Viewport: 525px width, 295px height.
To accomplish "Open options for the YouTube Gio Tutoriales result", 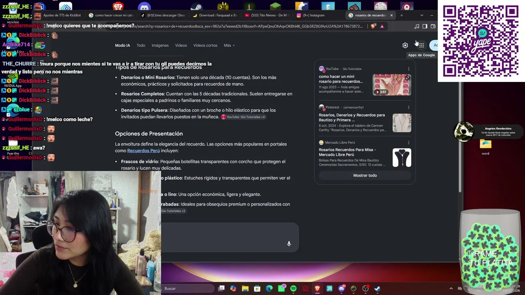I will pos(409,69).
